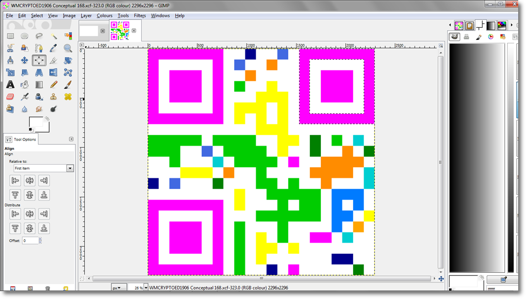This screenshot has width=526, height=299.
Task: Select the Perspective tool
Action: click(39, 72)
